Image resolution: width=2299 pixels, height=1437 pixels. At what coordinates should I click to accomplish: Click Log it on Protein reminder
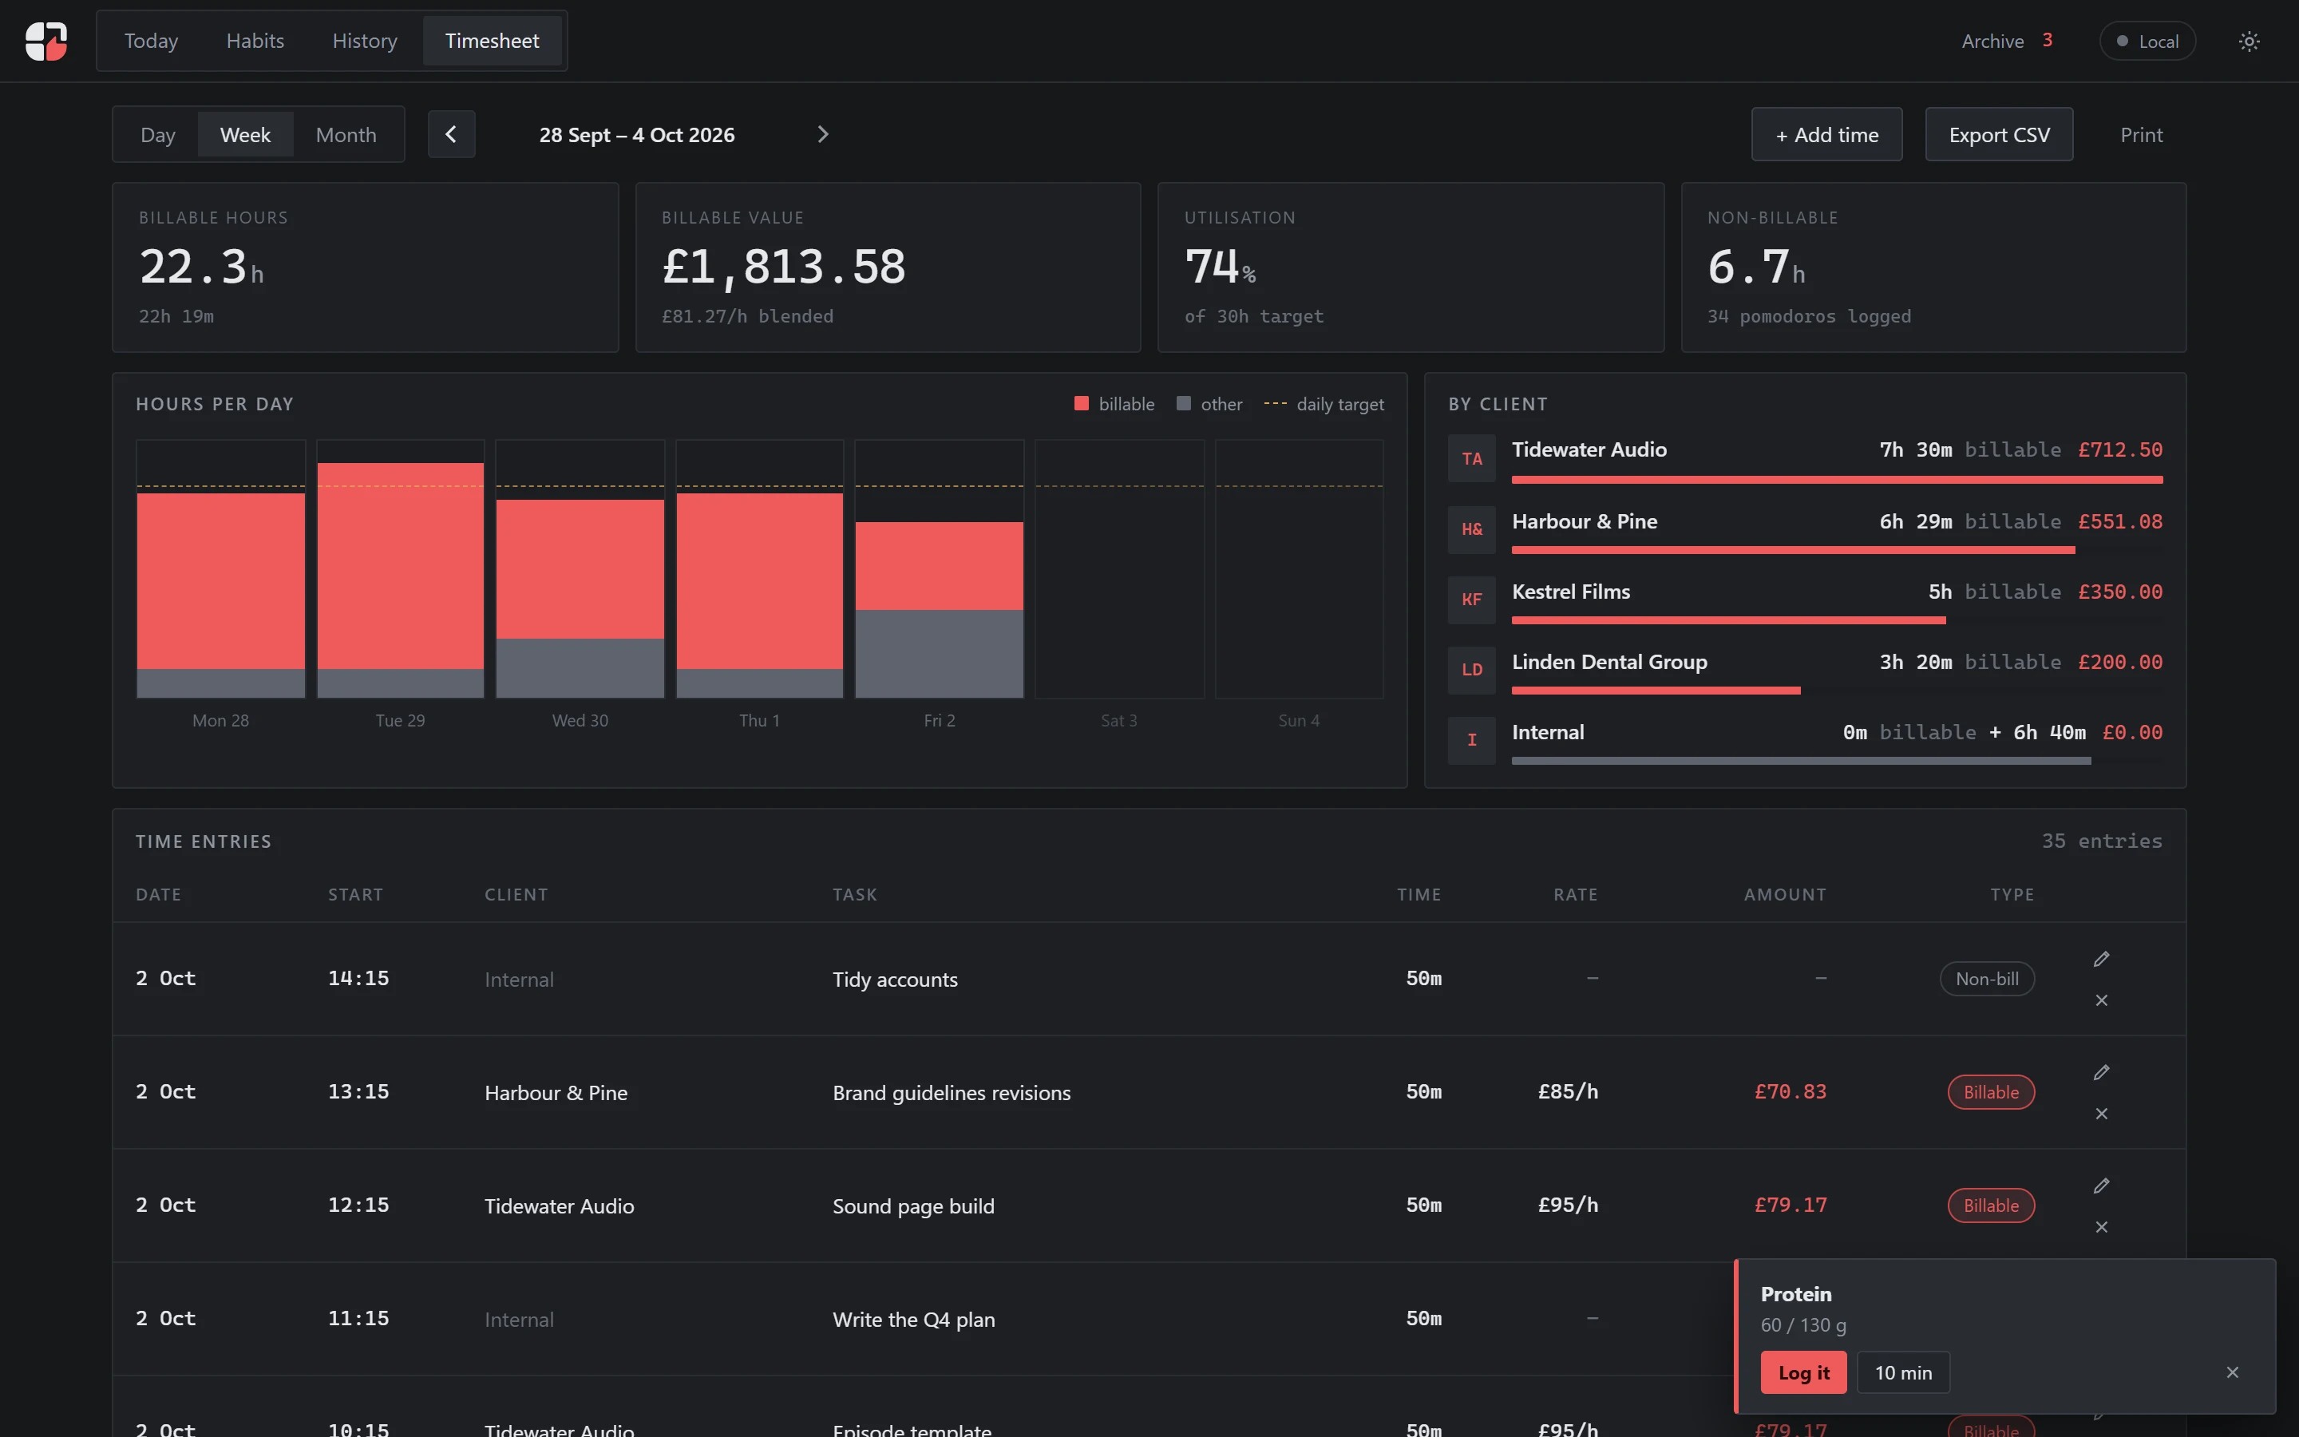point(1803,1372)
